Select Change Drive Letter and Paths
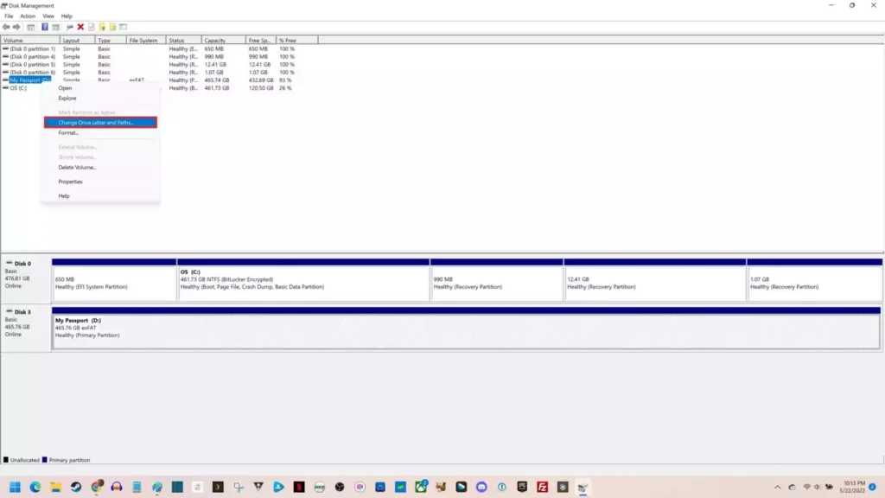The width and height of the screenshot is (885, 498). click(100, 123)
